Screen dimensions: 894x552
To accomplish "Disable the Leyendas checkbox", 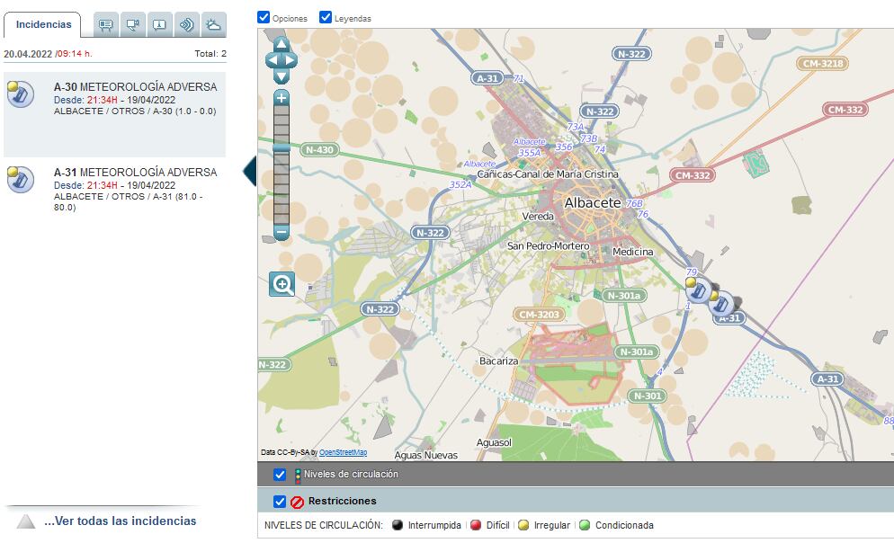I will (325, 16).
